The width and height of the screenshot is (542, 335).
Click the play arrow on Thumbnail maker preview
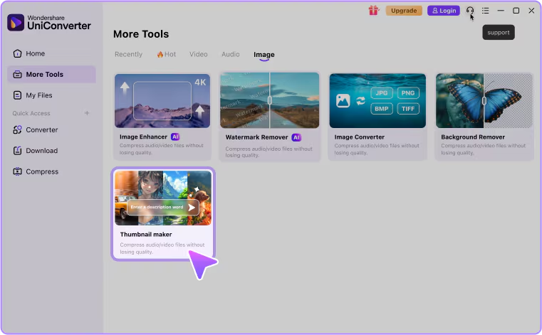(192, 207)
